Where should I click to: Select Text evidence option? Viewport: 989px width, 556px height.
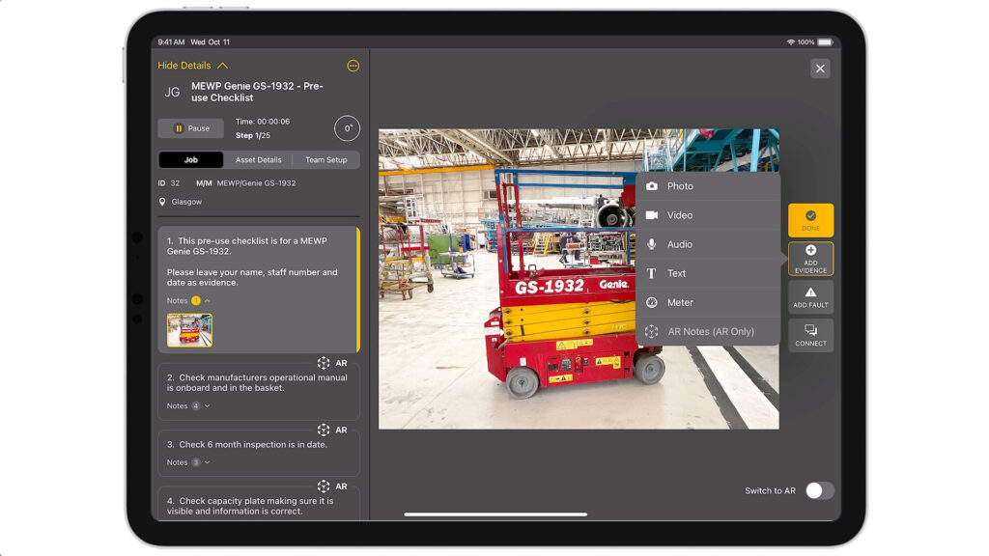click(x=708, y=273)
